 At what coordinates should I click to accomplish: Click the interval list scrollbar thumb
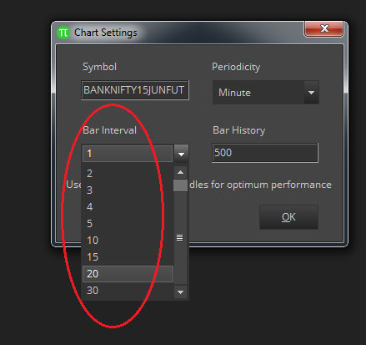click(x=180, y=185)
